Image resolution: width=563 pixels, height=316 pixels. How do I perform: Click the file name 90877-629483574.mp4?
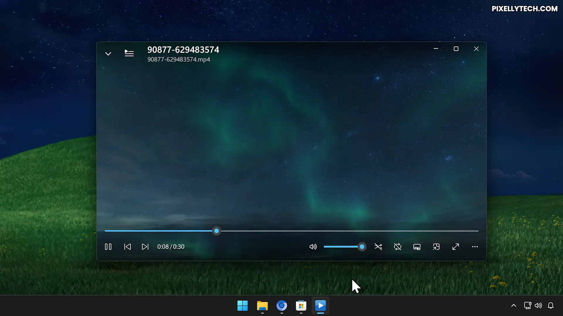point(179,59)
